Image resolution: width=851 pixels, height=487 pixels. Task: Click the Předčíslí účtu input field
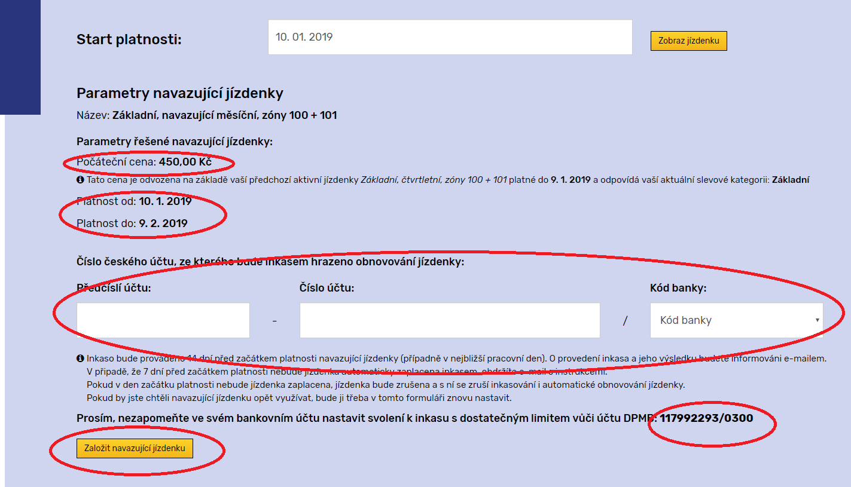tap(163, 320)
